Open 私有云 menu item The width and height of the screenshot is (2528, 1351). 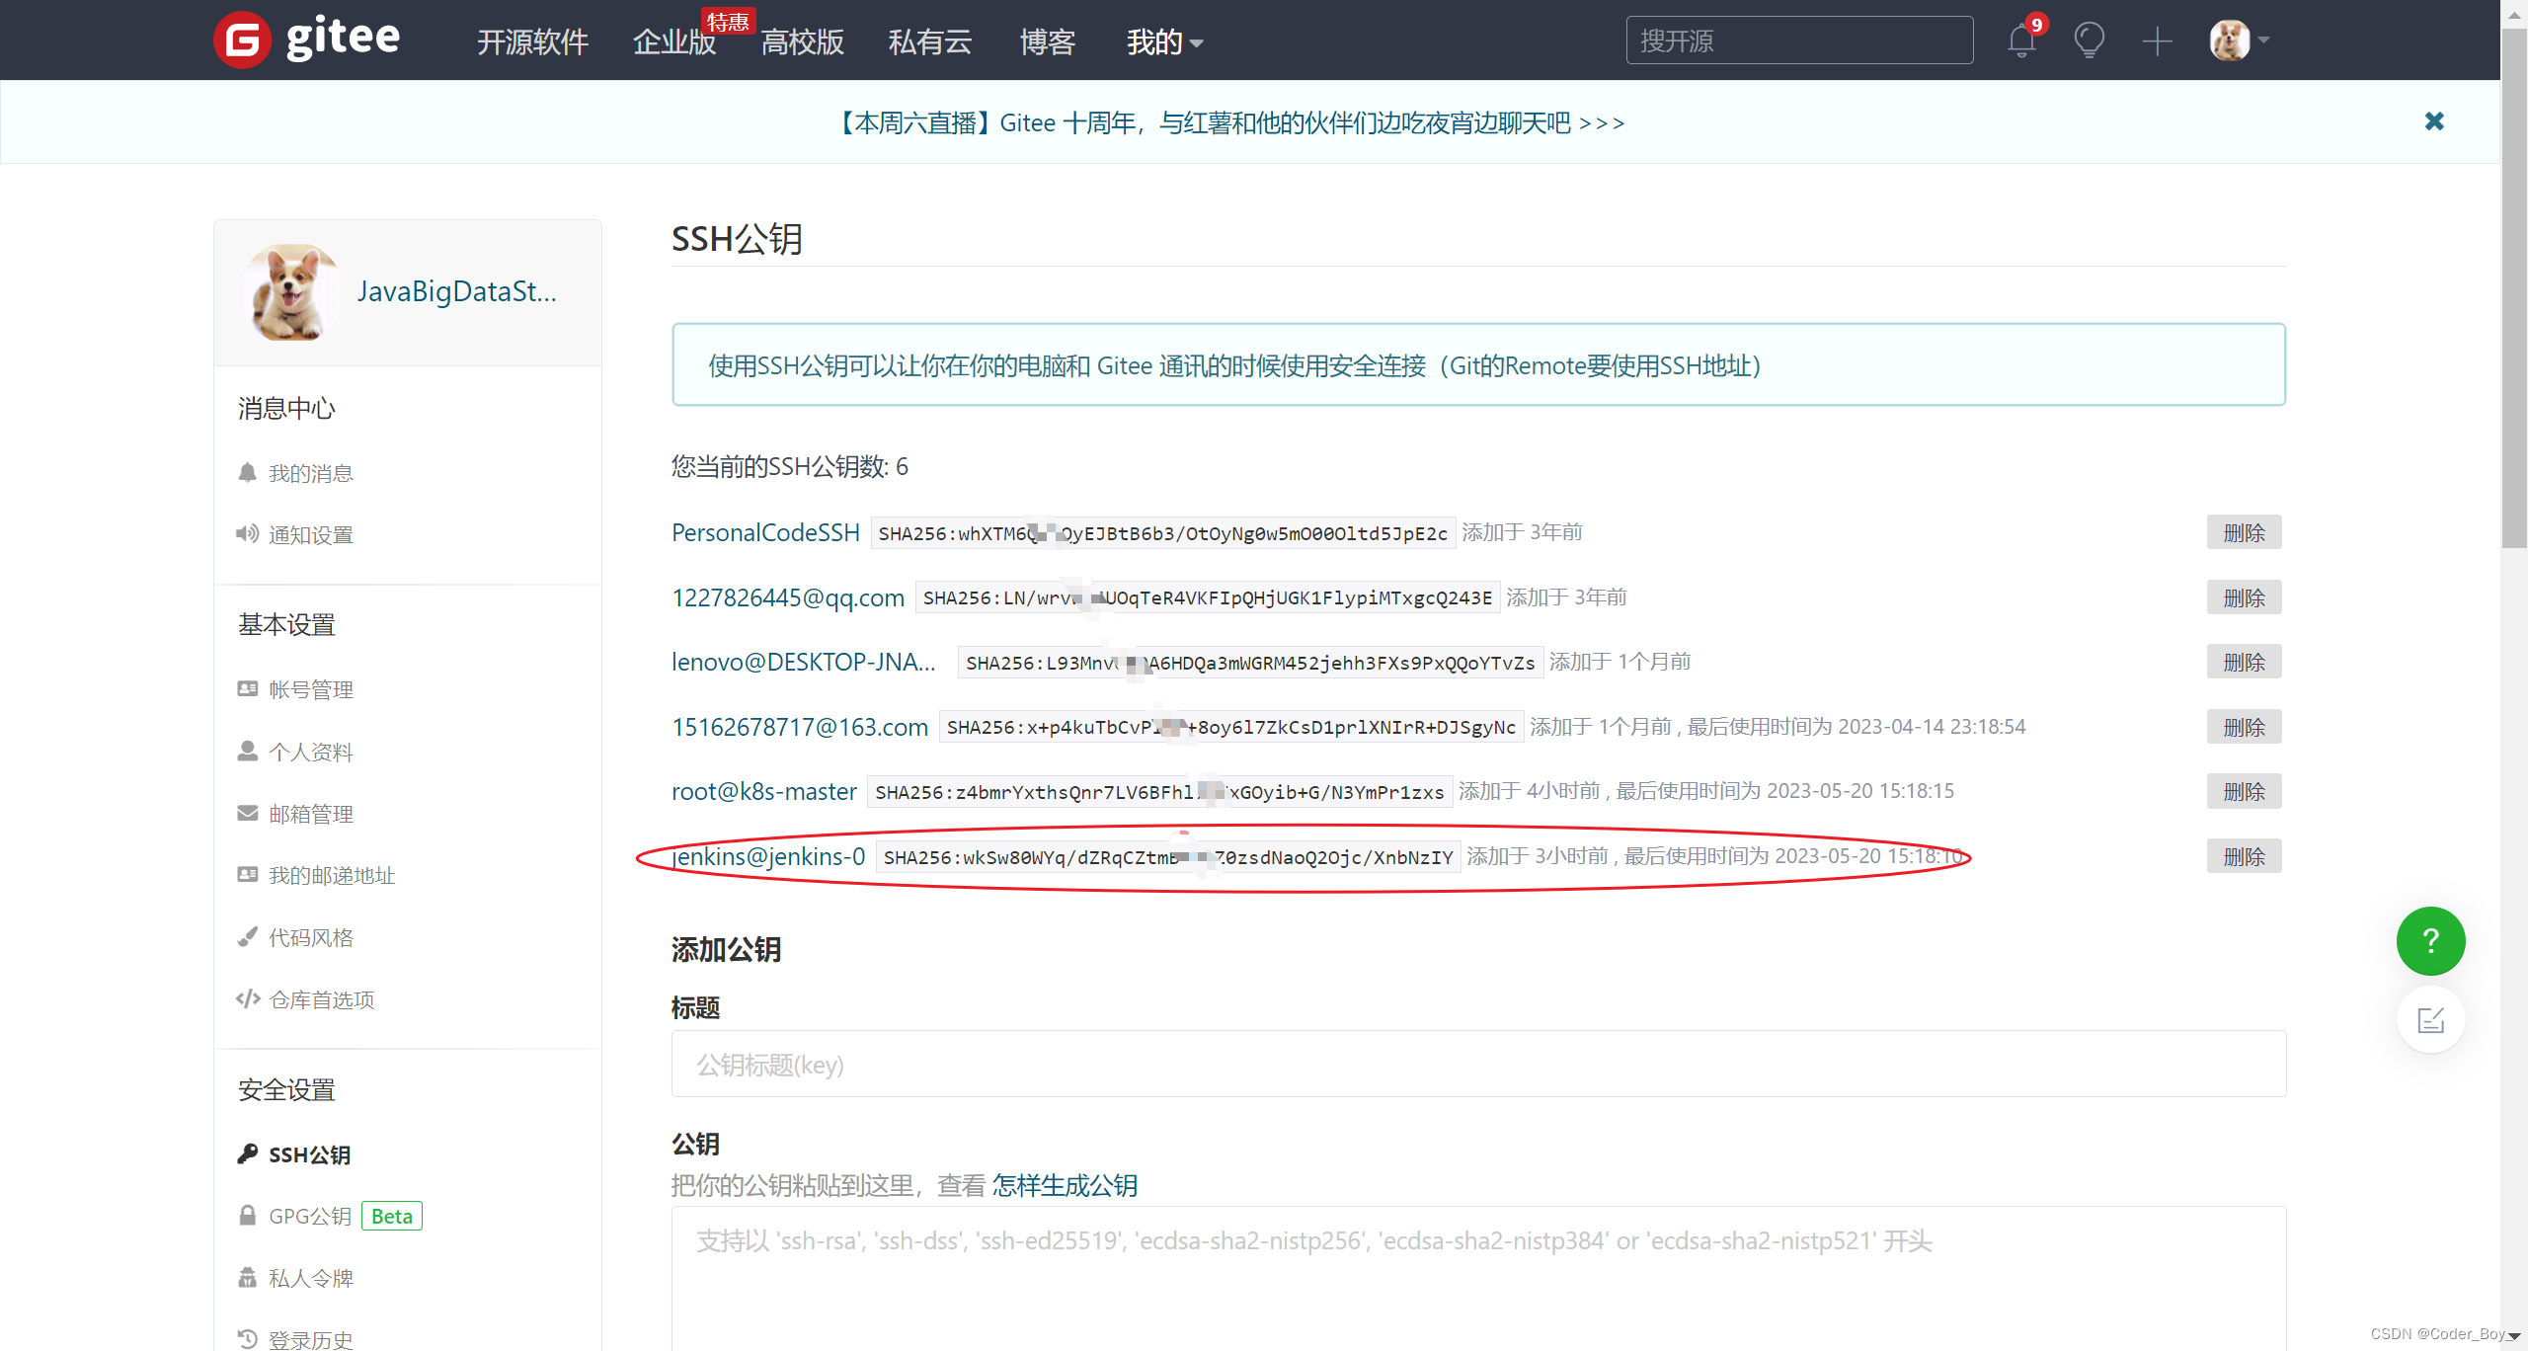pyautogui.click(x=930, y=41)
